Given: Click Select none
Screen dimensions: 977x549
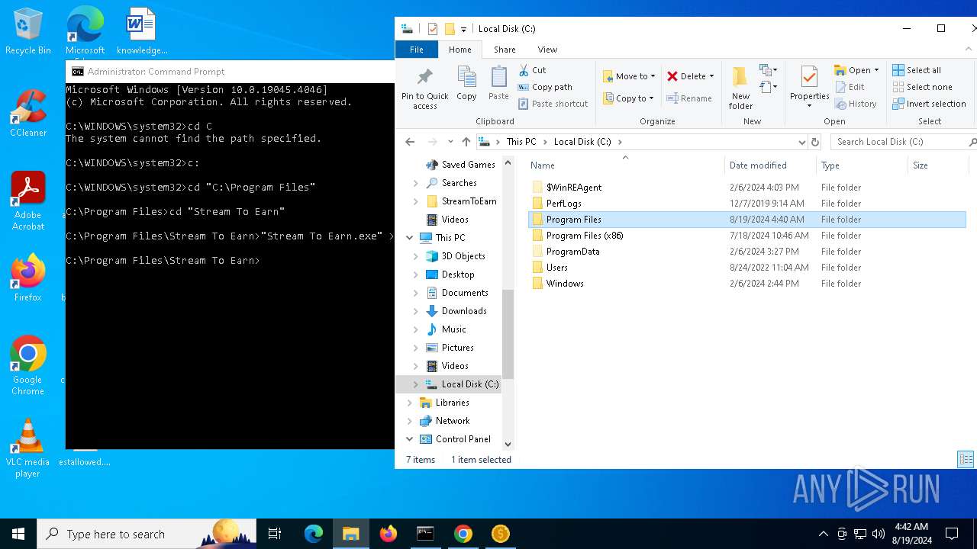Looking at the screenshot, I should 922,87.
